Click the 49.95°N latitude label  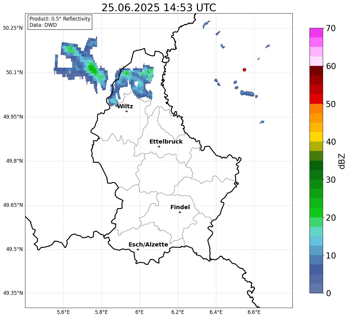[13, 116]
